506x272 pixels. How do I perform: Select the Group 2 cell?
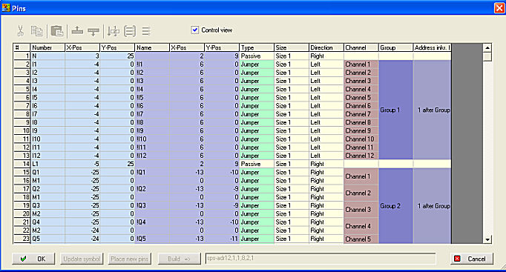[x=396, y=206]
